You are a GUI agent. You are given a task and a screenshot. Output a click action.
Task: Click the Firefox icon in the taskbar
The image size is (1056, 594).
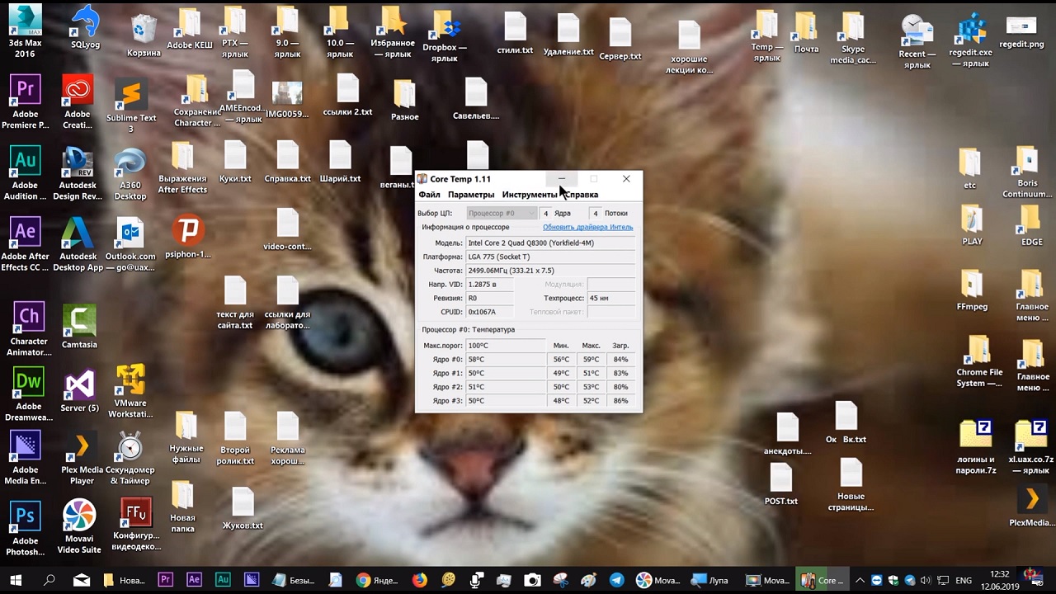420,580
